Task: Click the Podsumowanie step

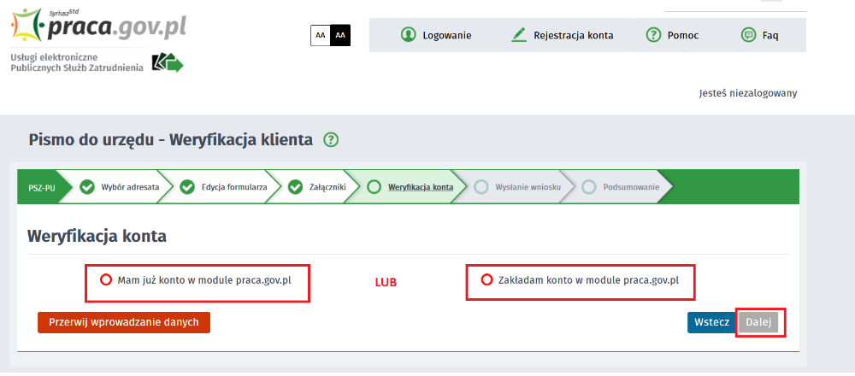Action: (x=631, y=187)
